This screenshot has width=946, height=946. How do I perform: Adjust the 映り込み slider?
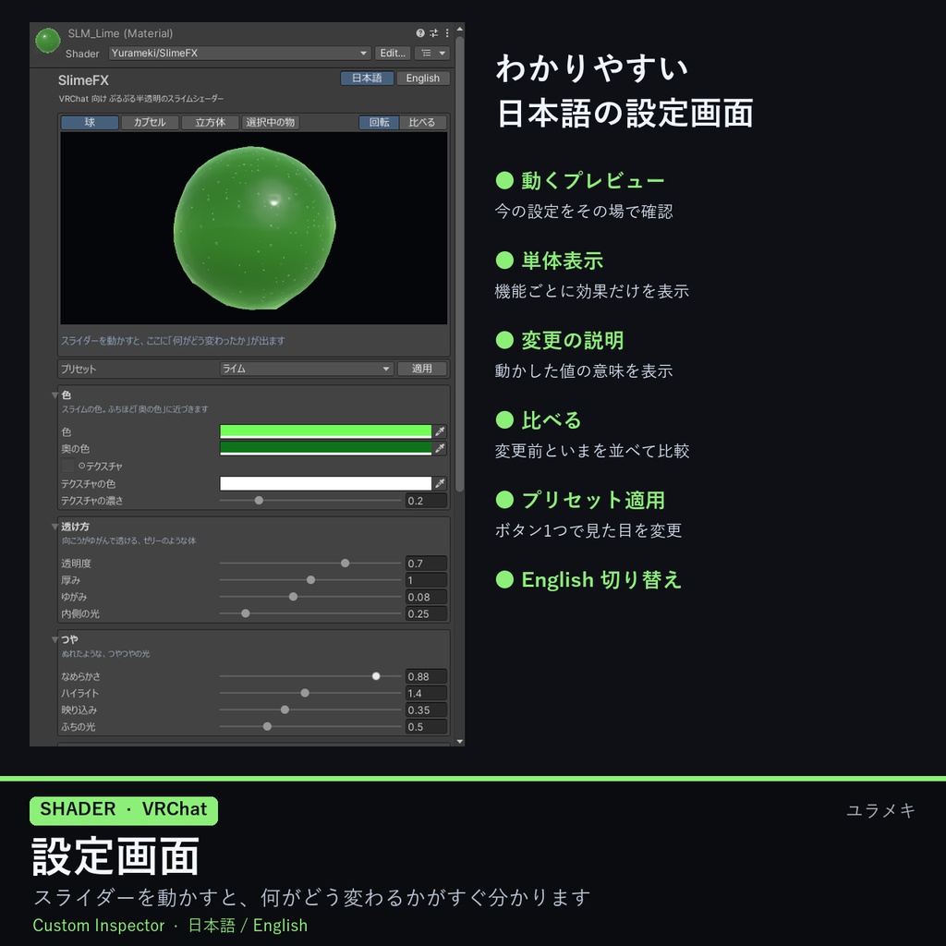(x=310, y=710)
